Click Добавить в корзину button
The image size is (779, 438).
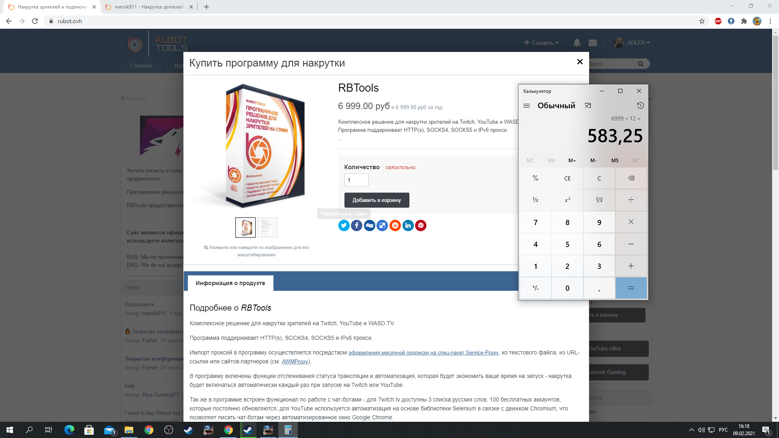coord(377,200)
